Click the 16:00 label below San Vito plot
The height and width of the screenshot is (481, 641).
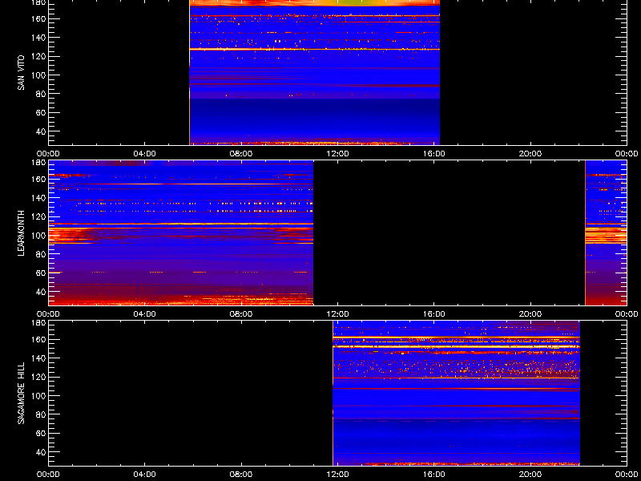click(x=434, y=154)
